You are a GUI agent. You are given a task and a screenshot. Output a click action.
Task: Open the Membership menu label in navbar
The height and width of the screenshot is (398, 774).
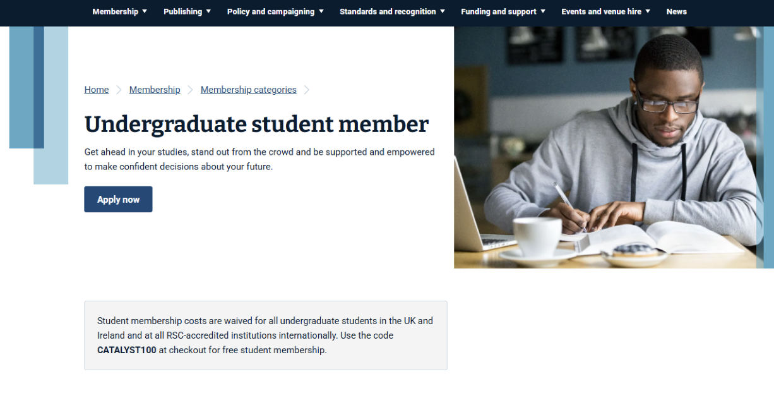point(115,11)
